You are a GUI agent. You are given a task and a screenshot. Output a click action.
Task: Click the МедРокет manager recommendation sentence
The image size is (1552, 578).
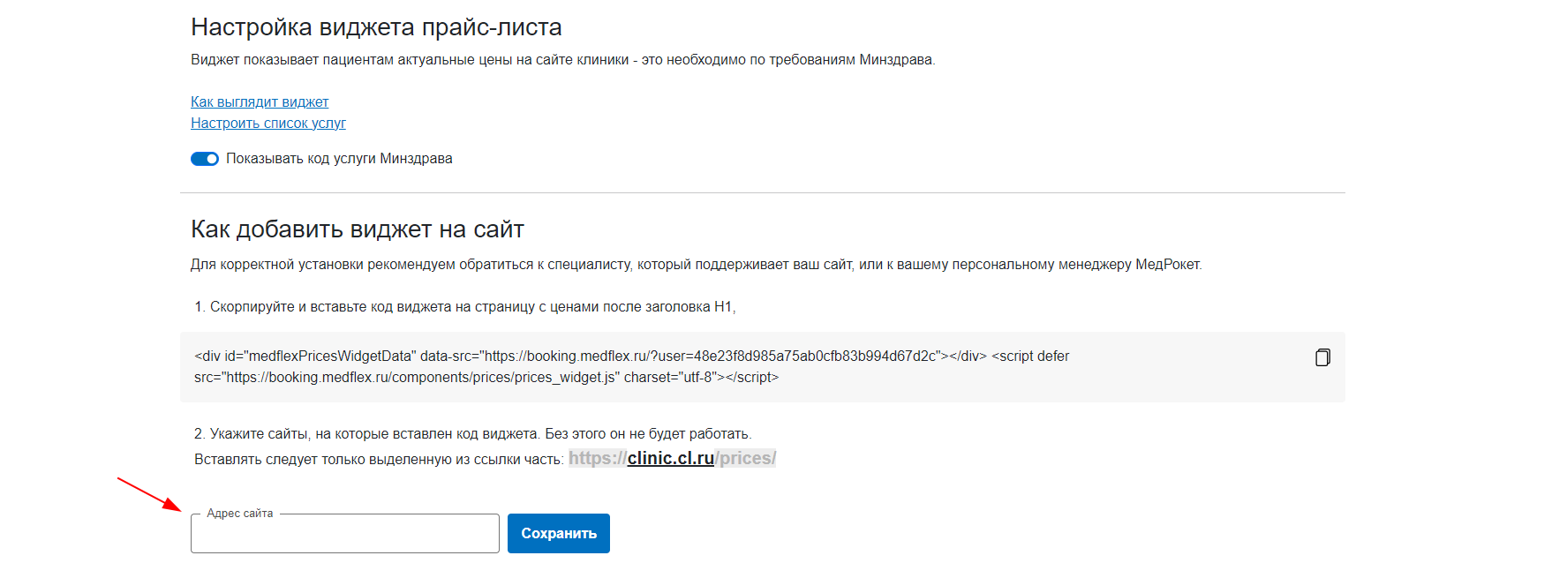[697, 265]
